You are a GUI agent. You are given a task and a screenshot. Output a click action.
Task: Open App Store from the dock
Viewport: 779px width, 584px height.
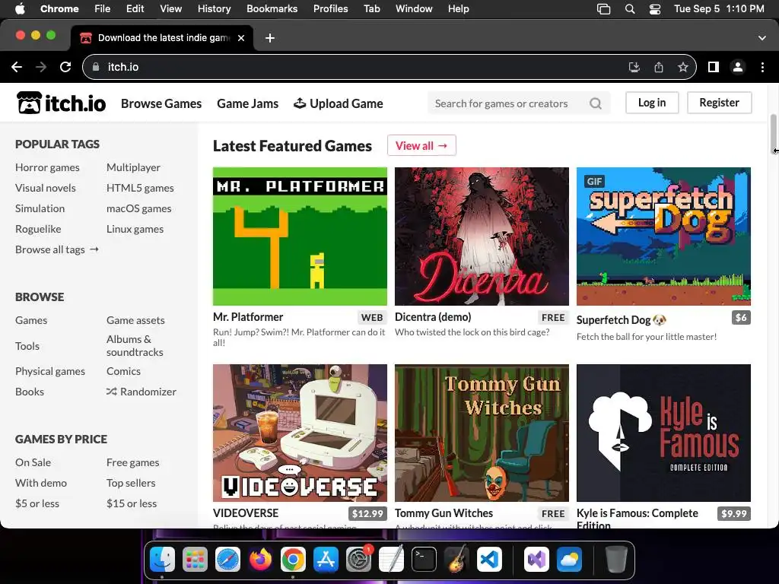326,560
